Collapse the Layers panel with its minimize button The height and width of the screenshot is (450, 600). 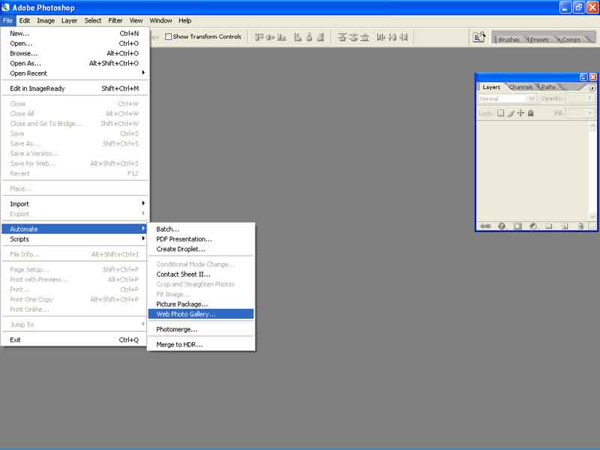tap(583, 77)
